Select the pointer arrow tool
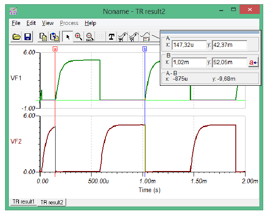The image size is (267, 212). 67,37
